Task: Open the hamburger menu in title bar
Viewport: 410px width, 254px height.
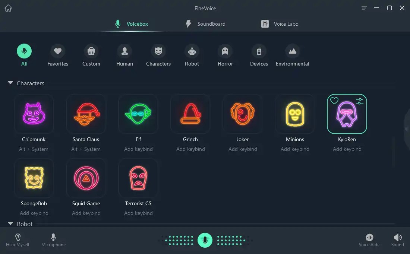Action: [364, 8]
